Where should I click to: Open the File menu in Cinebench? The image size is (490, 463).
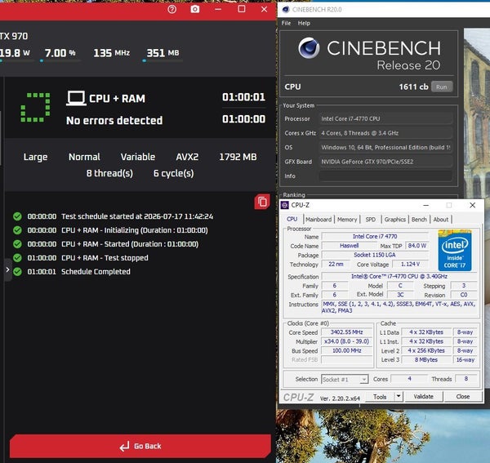point(286,23)
